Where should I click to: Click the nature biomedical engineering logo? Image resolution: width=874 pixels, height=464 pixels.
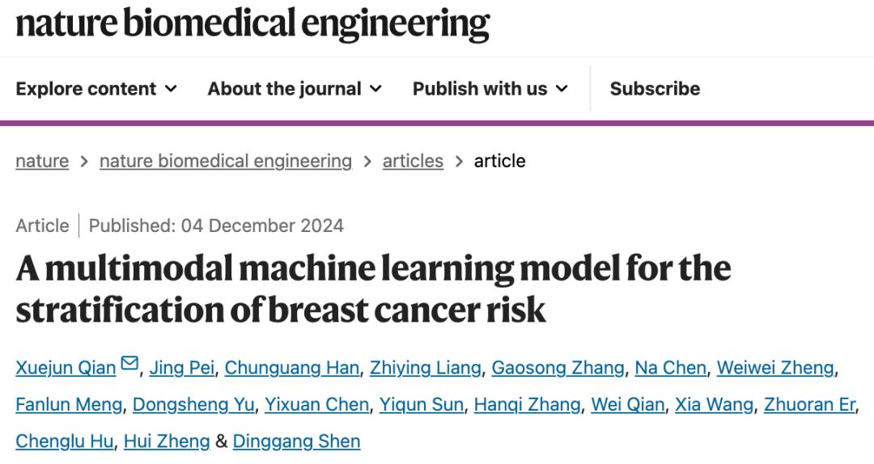pos(252,24)
